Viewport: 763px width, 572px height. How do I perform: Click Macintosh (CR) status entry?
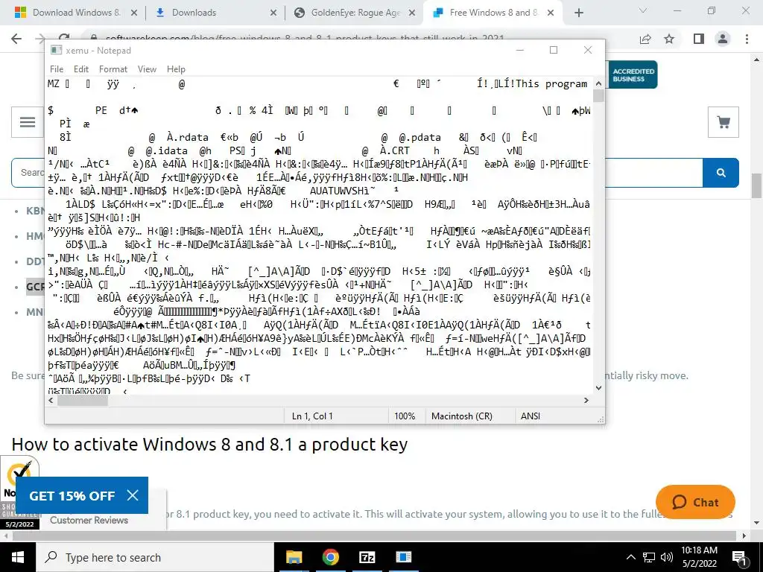click(x=462, y=416)
